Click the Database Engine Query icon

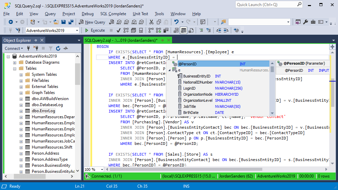click(x=112, y=22)
